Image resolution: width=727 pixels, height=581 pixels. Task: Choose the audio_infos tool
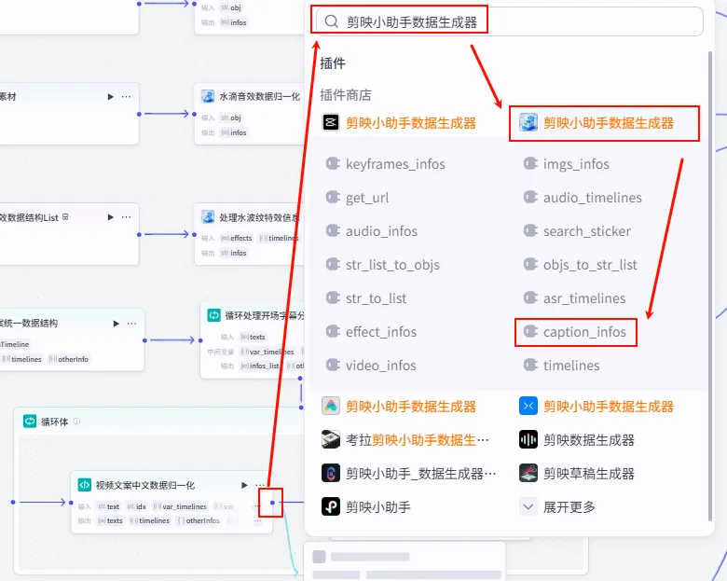pos(372,231)
